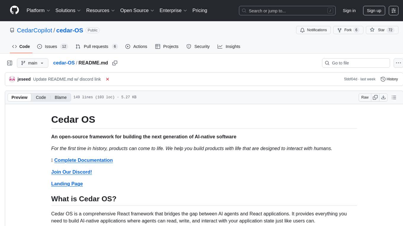Select the Preview view
This screenshot has height=226, width=403.
pyautogui.click(x=20, y=97)
